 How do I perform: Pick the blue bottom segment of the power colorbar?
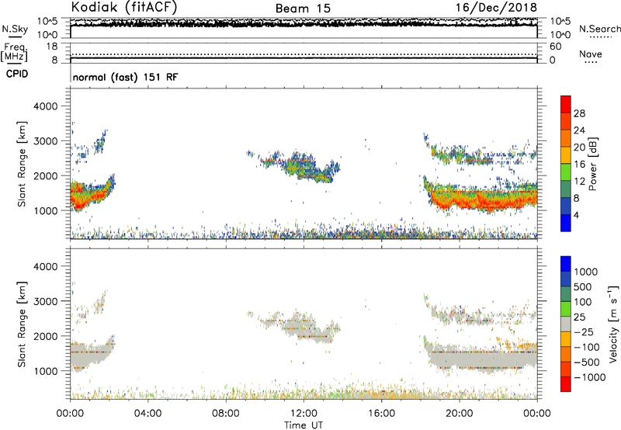click(566, 224)
